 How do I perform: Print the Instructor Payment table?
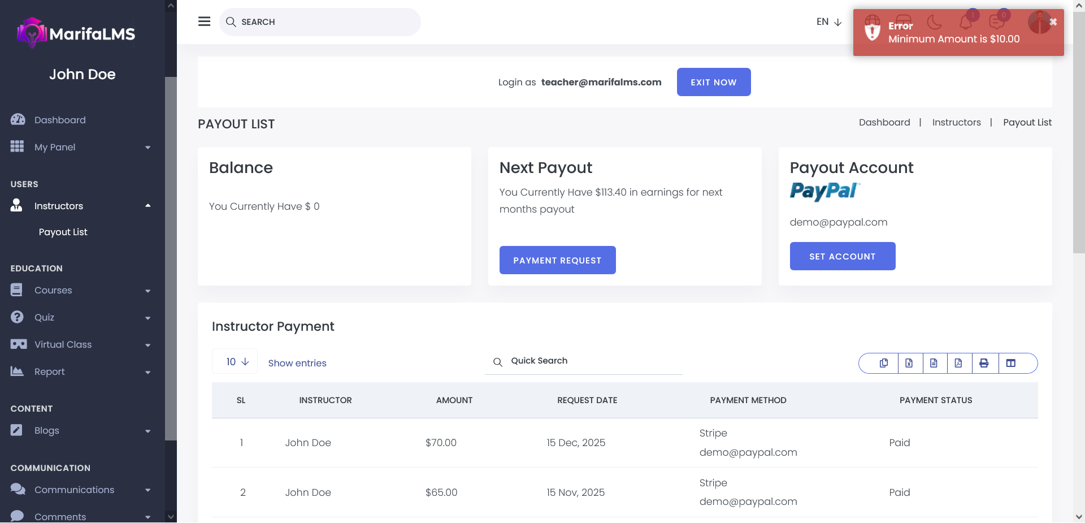click(984, 363)
